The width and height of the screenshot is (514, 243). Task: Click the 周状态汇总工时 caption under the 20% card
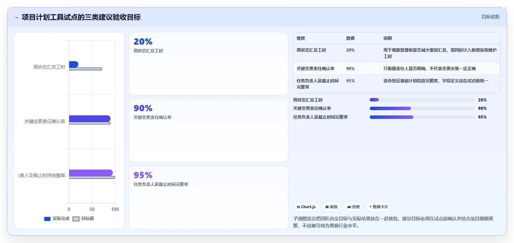pyautogui.click(x=148, y=51)
